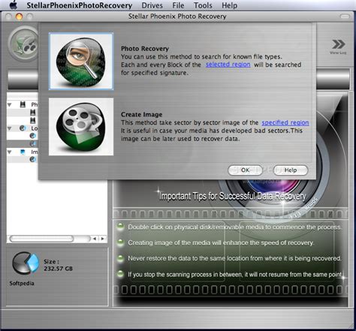Click the disk icon beside 'Ph' row
Screen dimensions: 356x331
[x=23, y=104]
